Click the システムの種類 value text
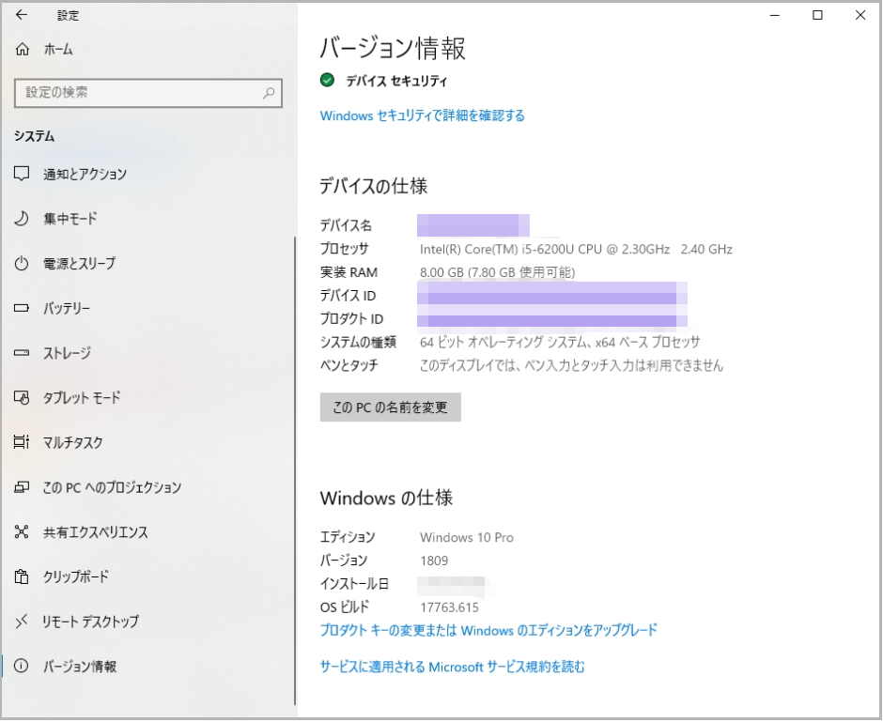Viewport: 883px width, 722px height. click(560, 342)
